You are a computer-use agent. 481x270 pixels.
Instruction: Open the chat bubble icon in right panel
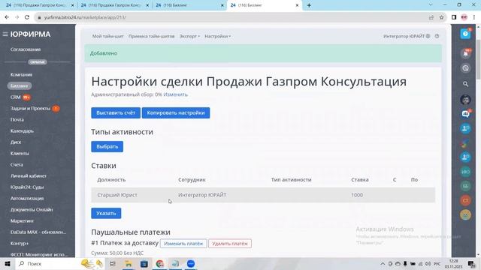[466, 114]
